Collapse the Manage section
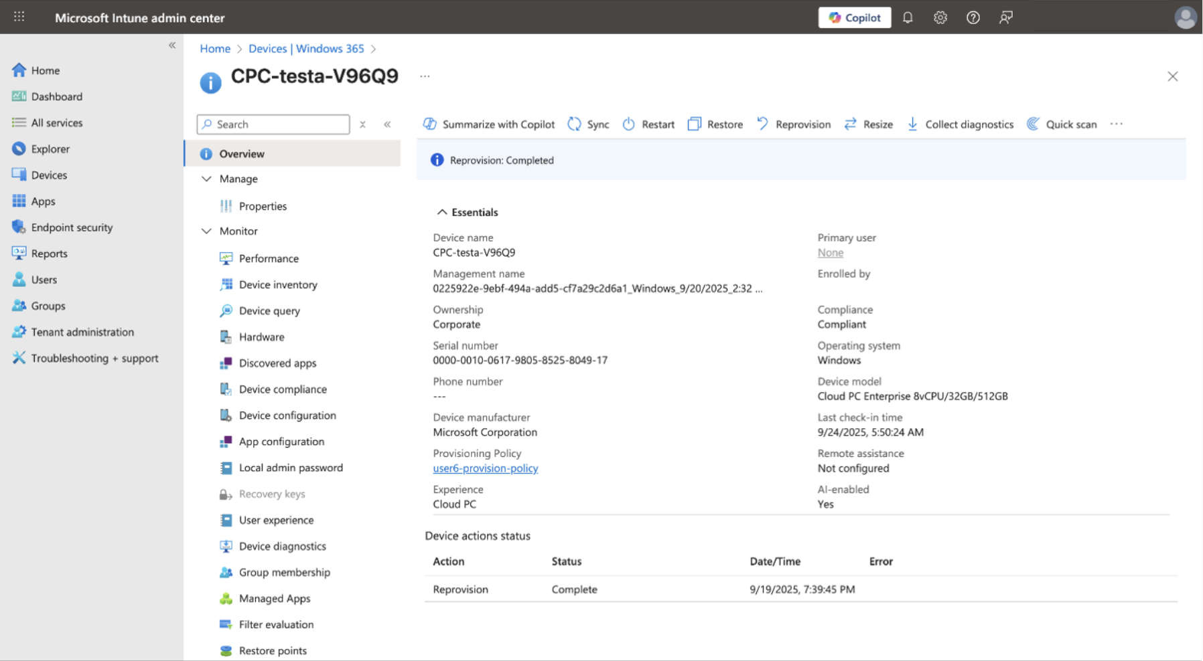Viewport: 1203px width, 661px height. [207, 179]
